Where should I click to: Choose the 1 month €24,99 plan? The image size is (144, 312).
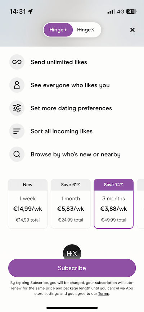click(x=71, y=204)
